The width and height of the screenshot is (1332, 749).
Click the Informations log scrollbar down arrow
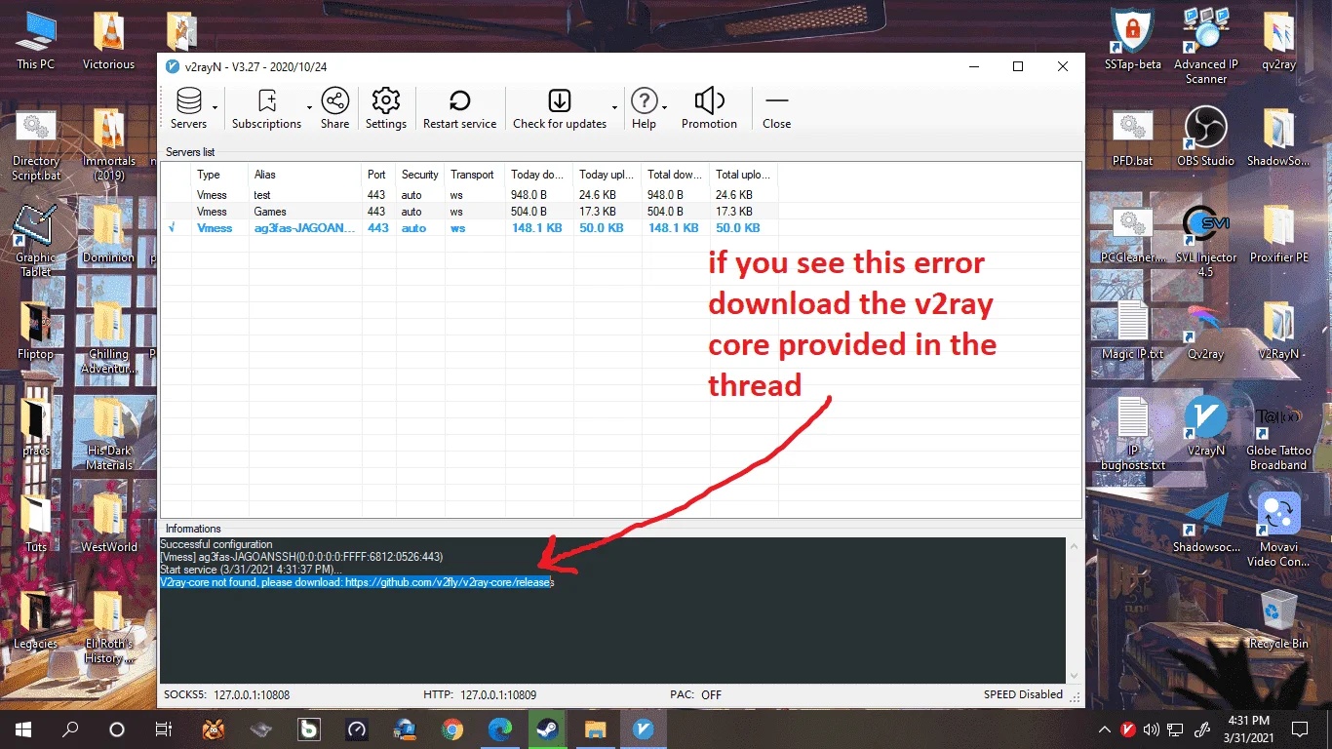1074,676
